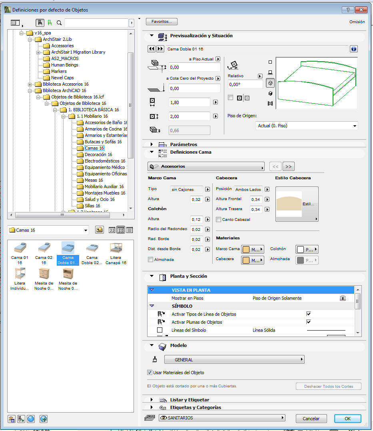Click the search magnifier icon in library panel
Image resolution: width=373 pixels, height=431 pixels.
[x=59, y=23]
